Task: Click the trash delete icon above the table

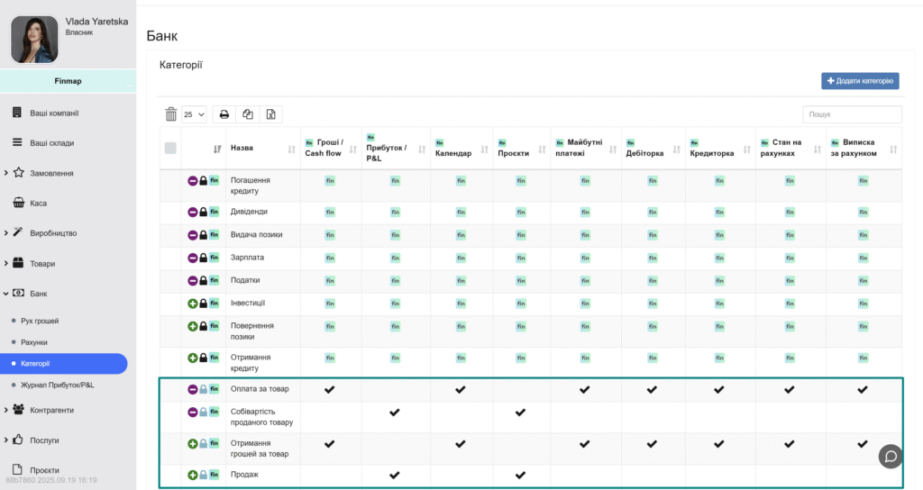Action: (171, 114)
